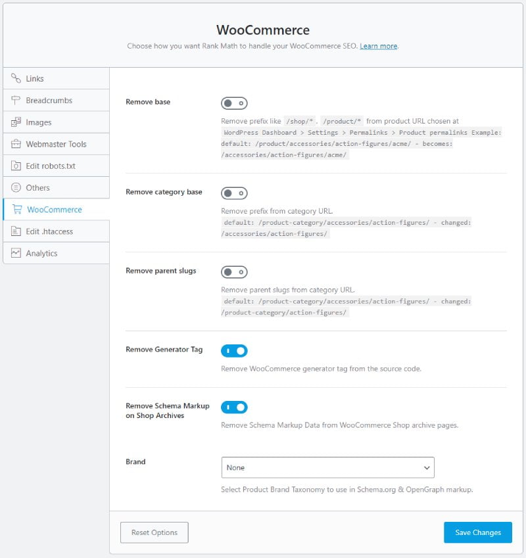Click the Breadcrumbs signpost icon
Viewport: 526px width, 558px height.
[16, 101]
